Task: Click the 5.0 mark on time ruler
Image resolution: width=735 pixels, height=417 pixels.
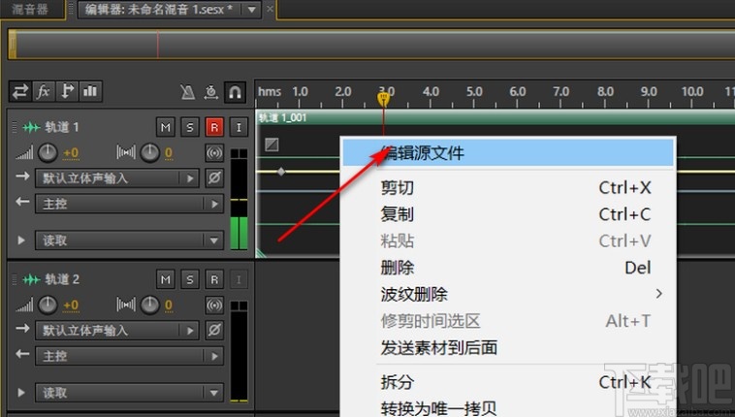Action: 474,91
